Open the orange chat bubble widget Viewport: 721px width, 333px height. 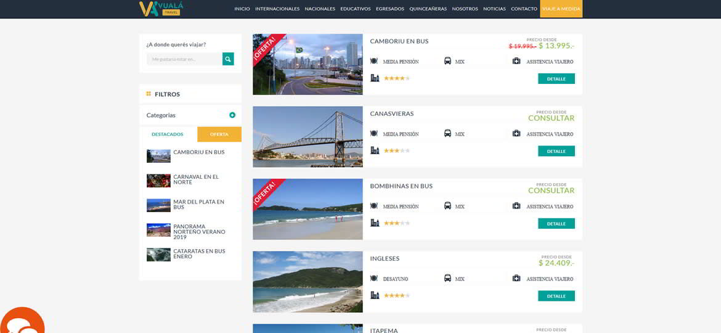tap(22, 321)
